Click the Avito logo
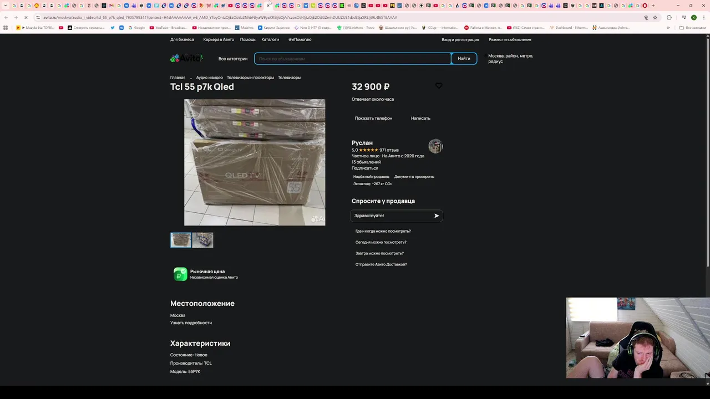The image size is (710, 399). pos(186,58)
